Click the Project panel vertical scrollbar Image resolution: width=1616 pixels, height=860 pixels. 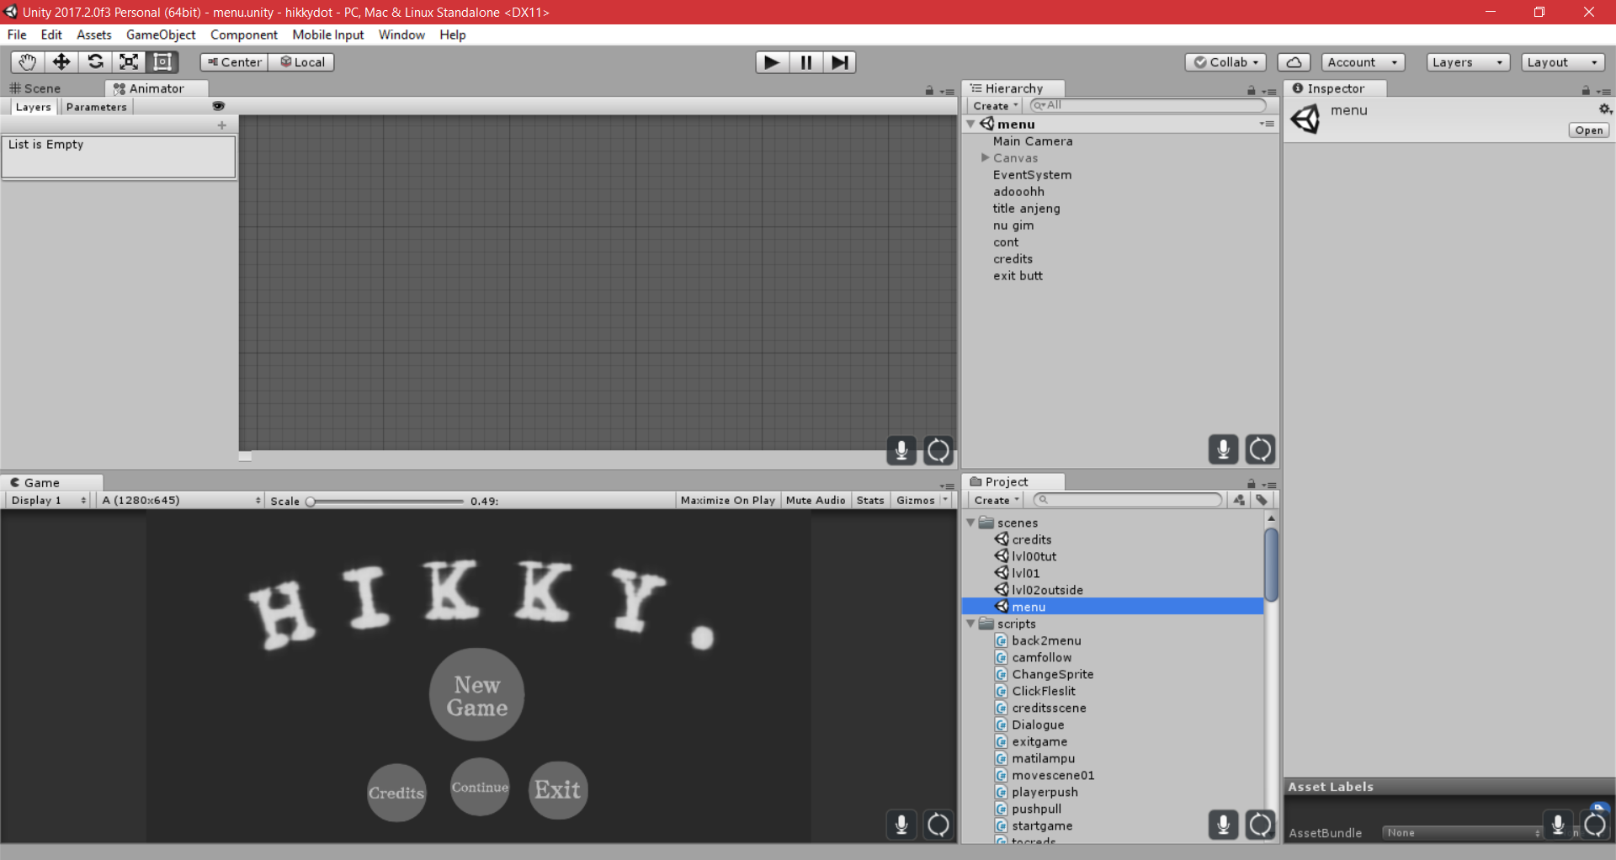pyautogui.click(x=1272, y=564)
